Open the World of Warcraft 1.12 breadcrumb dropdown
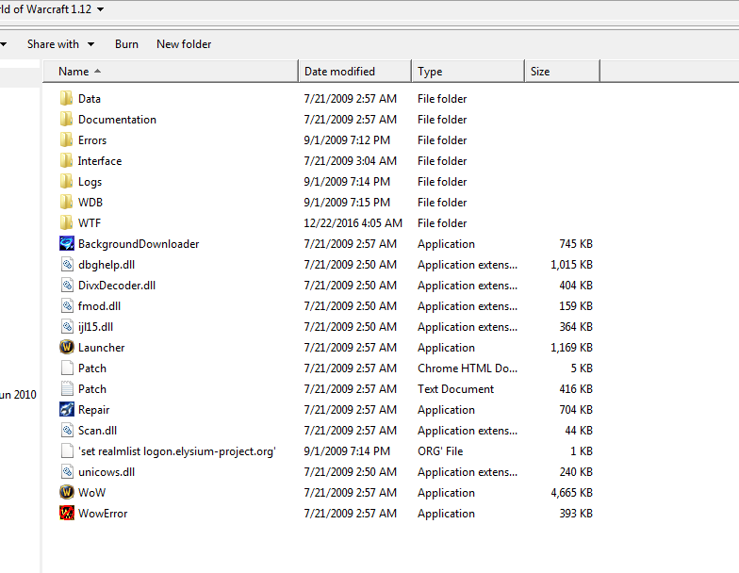Image resolution: width=739 pixels, height=573 pixels. (100, 9)
